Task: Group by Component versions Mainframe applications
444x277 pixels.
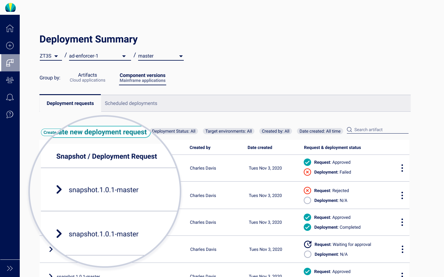Action: (x=142, y=78)
